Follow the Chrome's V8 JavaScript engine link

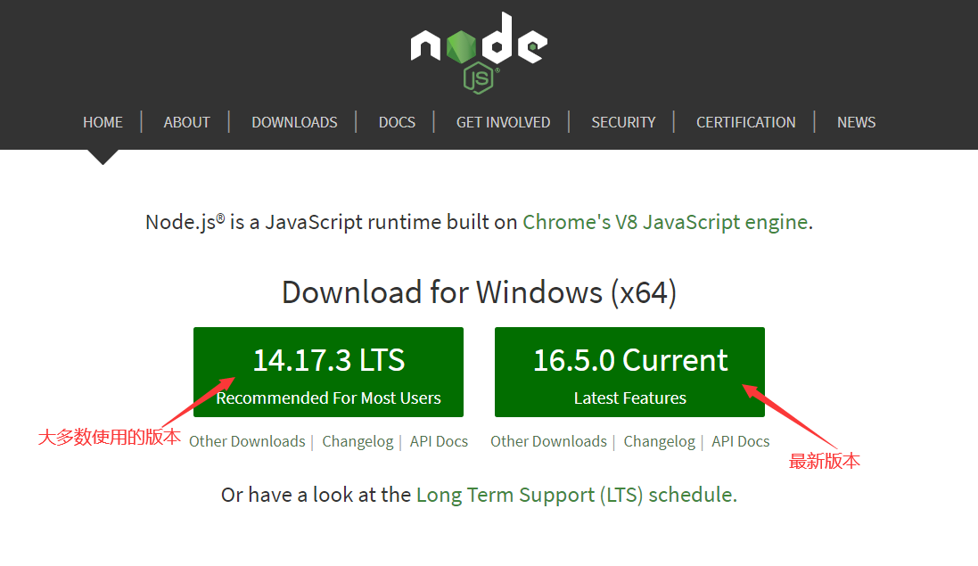pos(665,223)
